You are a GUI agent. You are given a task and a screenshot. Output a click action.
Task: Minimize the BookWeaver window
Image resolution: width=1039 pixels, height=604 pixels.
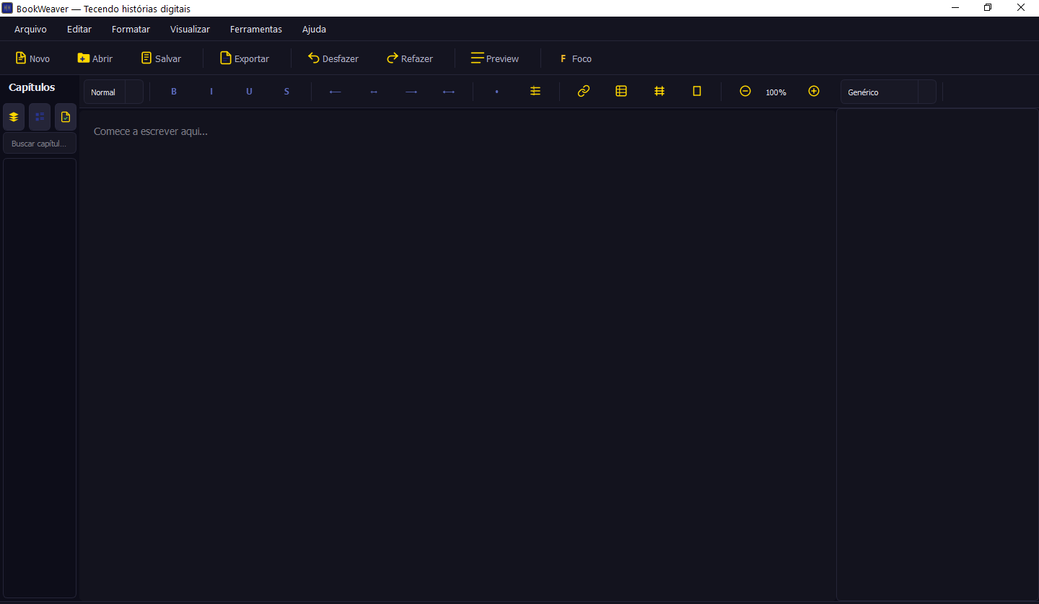coord(955,8)
